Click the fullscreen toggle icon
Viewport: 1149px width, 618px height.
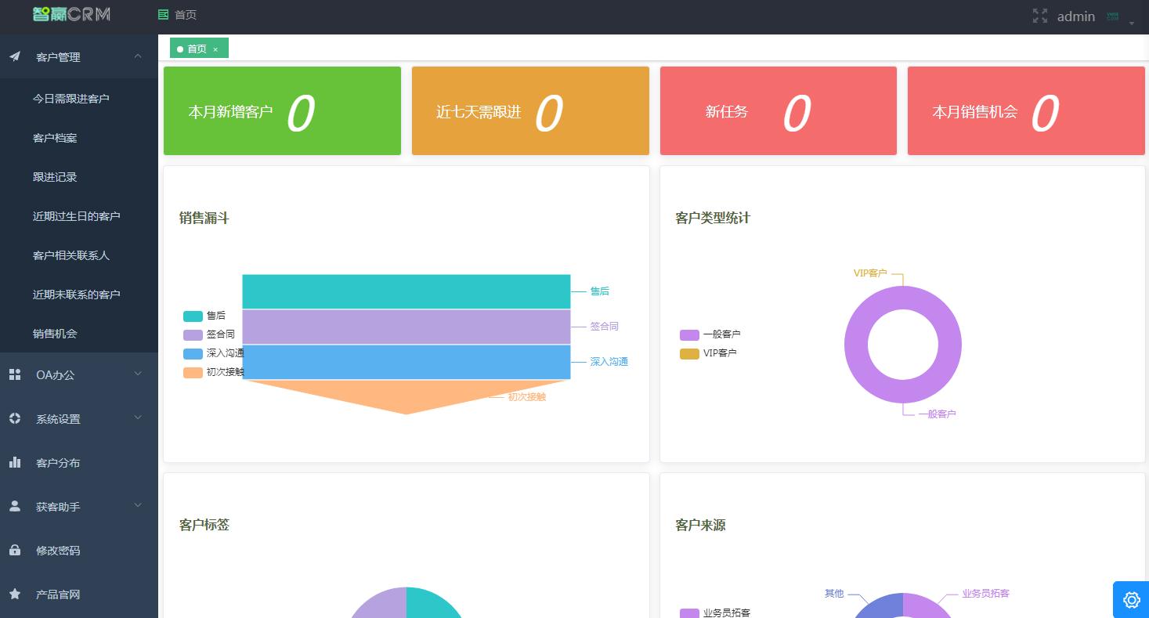[x=1039, y=16]
